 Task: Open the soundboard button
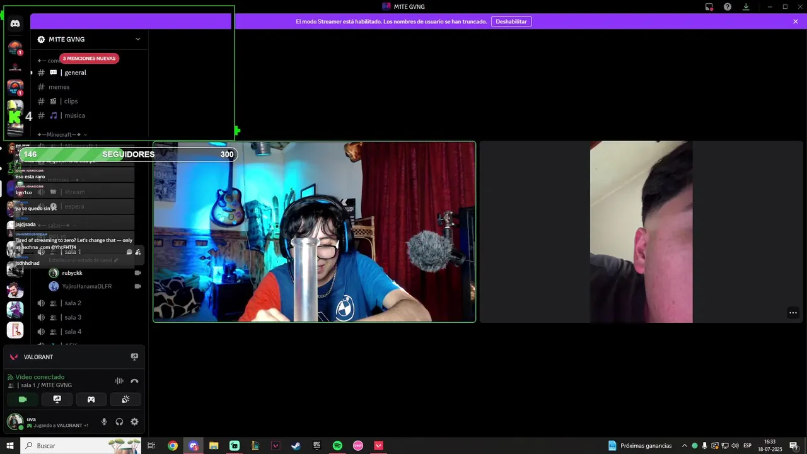point(125,399)
